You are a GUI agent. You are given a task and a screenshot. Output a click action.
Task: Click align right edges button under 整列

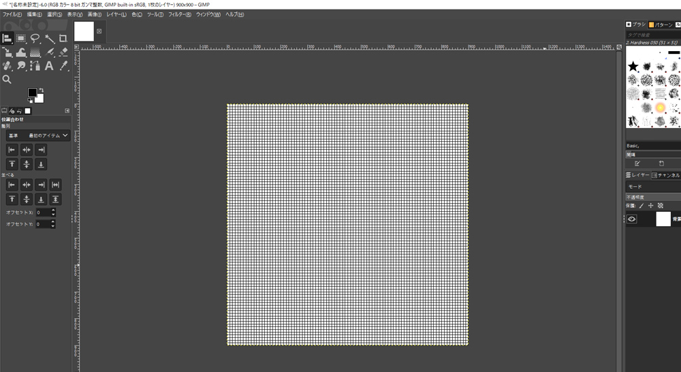[41, 150]
